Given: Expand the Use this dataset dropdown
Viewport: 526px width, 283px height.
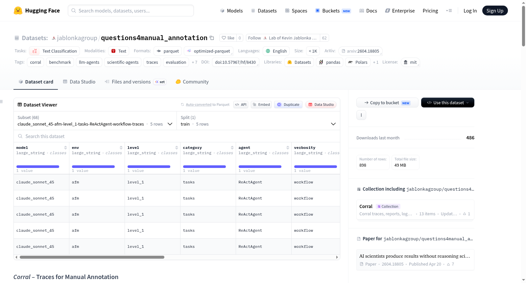Looking at the screenshot, I should pyautogui.click(x=448, y=103).
